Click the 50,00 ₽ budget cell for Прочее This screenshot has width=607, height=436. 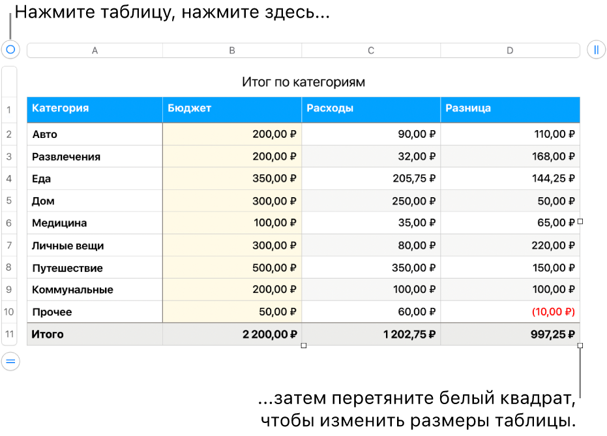point(232,312)
